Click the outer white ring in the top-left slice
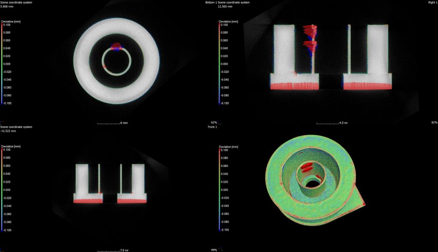This screenshot has width=438, height=252. 116,61
